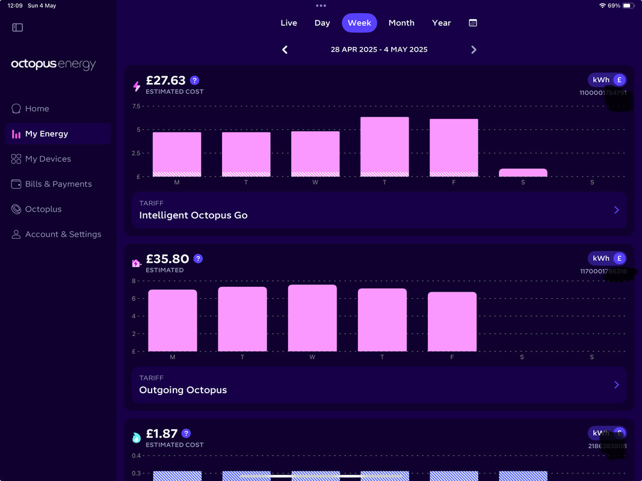Go to the previous week arrow
The image size is (642, 481).
point(285,49)
